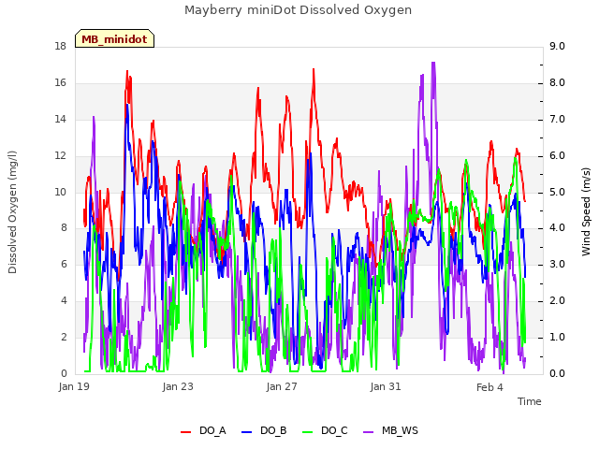
Task: Click the 'Wind Speed (m/s)' axis label
Action: click(x=586, y=211)
